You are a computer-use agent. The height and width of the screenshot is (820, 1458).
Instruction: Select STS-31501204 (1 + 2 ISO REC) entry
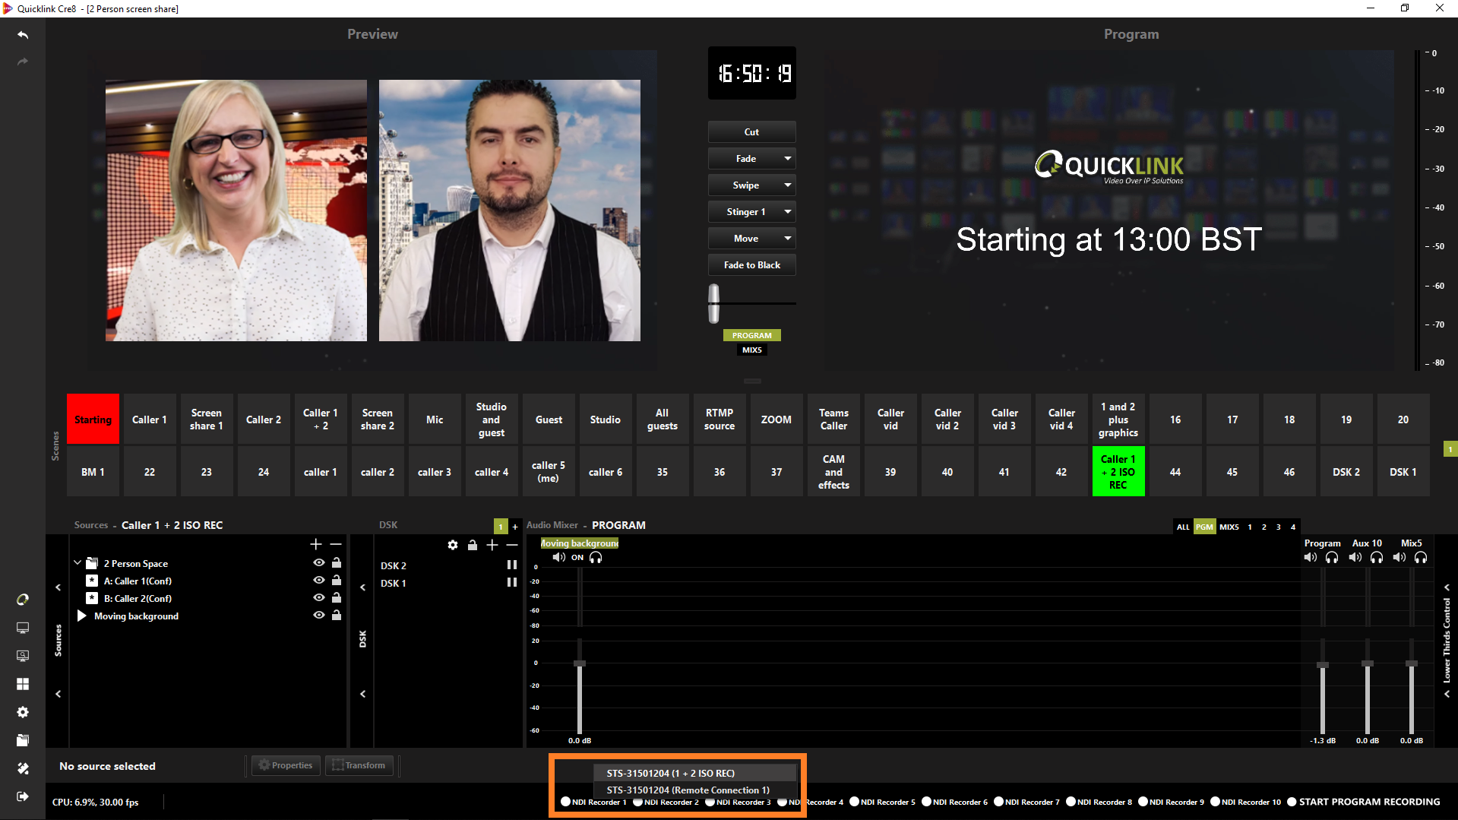point(694,773)
